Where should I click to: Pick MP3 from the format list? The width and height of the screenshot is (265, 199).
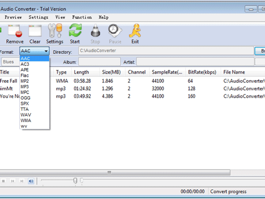click(35, 87)
